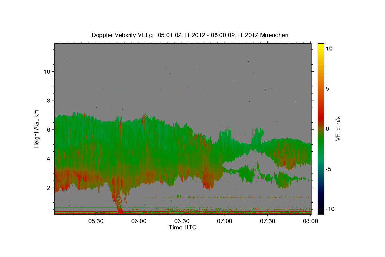Click the 'Time UTC' axis label

183,227
